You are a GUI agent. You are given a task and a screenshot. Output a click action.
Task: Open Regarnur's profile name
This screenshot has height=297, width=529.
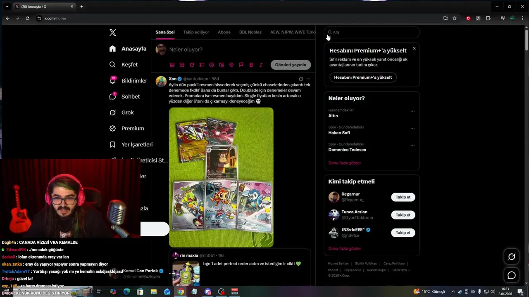(350, 194)
